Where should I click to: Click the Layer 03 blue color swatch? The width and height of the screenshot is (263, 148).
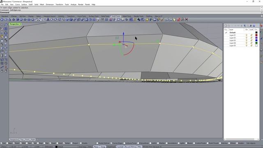click(x=256, y=40)
